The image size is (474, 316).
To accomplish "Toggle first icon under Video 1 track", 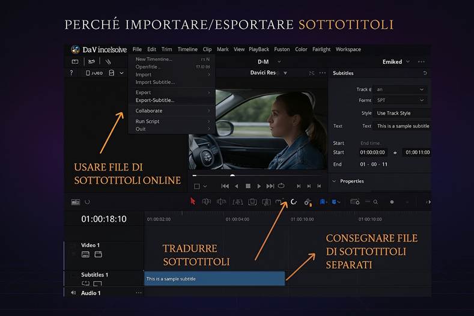I will point(85,254).
